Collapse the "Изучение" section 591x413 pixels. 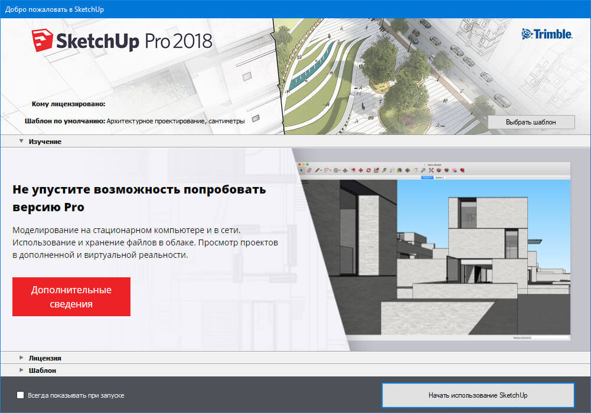click(21, 141)
